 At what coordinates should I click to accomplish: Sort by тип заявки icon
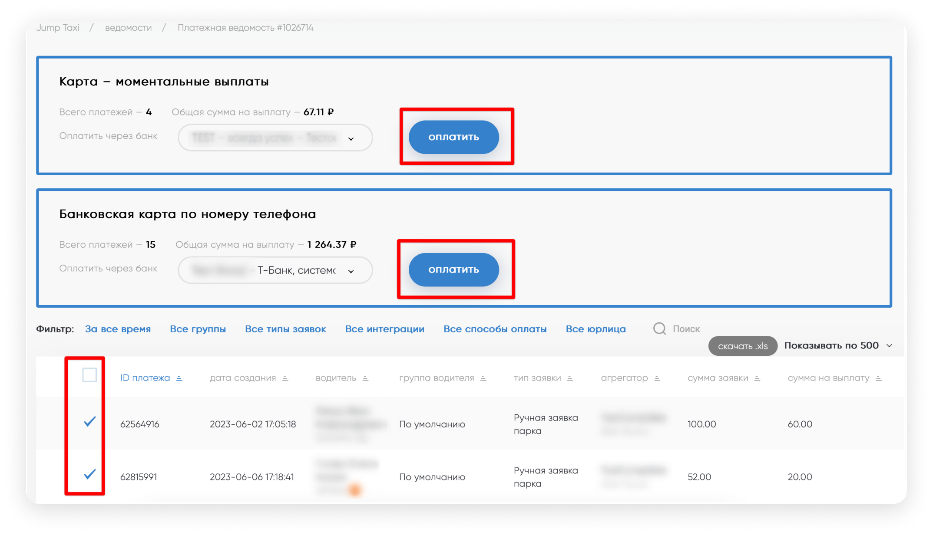pos(570,379)
